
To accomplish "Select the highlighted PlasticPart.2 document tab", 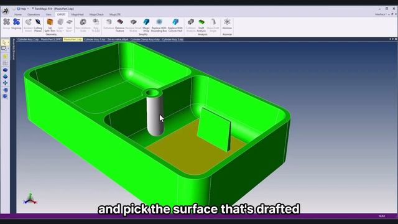I will click(73, 39).
